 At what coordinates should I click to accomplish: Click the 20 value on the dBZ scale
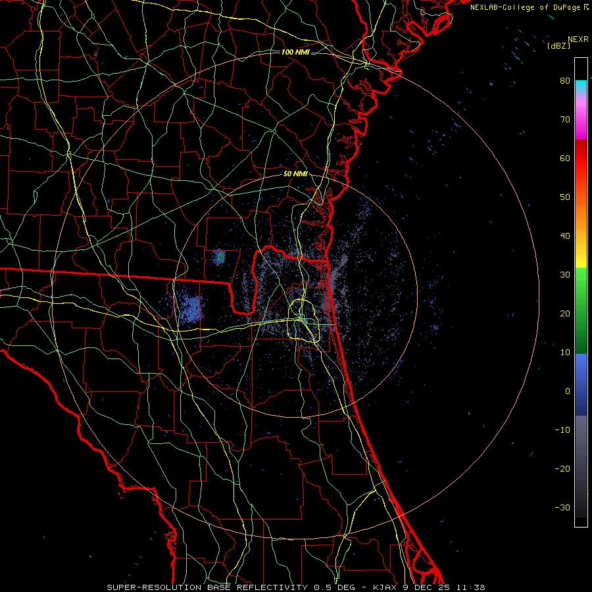pyautogui.click(x=565, y=314)
